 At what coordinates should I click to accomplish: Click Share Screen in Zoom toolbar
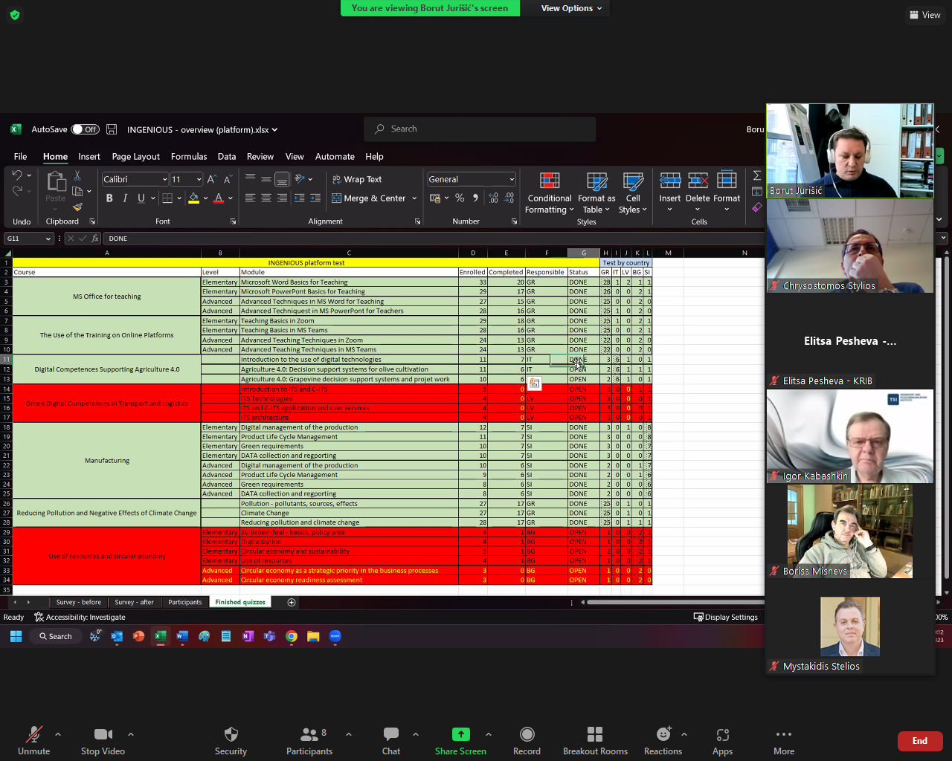coord(460,740)
